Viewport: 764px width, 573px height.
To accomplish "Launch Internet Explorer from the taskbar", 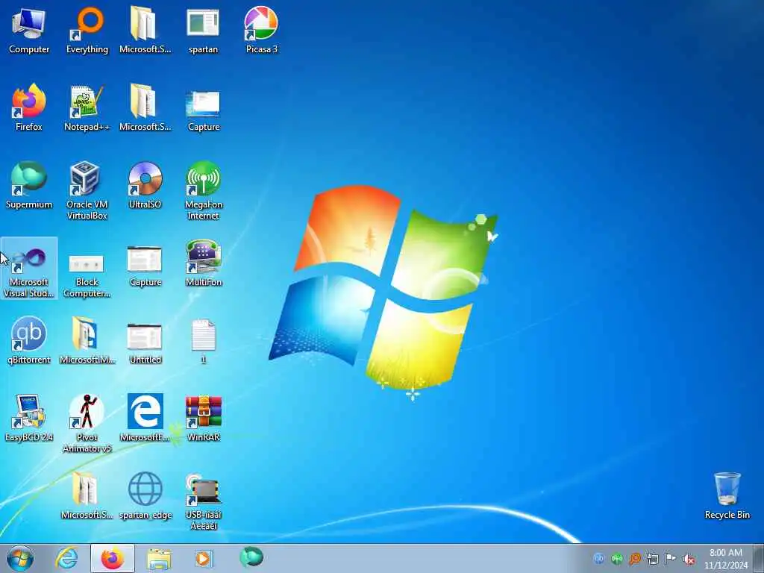I will coord(66,558).
